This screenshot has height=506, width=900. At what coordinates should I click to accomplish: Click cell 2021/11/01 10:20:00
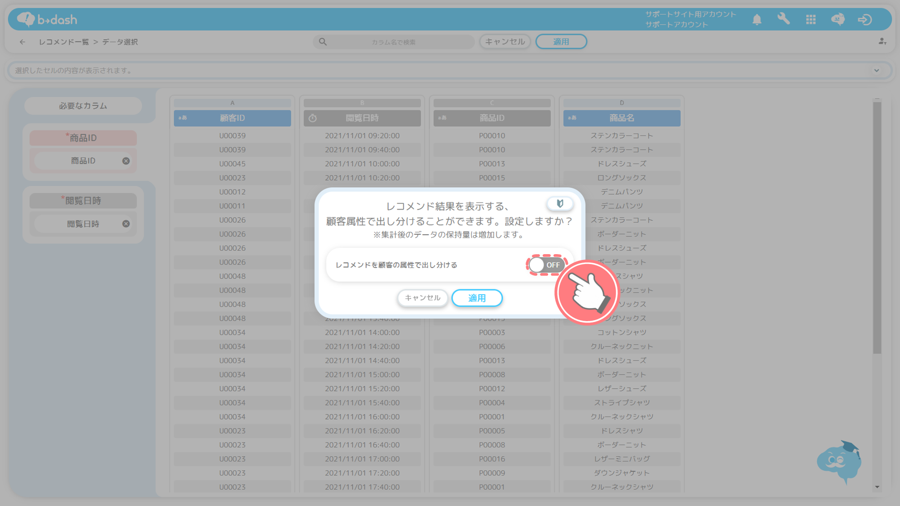point(362,178)
